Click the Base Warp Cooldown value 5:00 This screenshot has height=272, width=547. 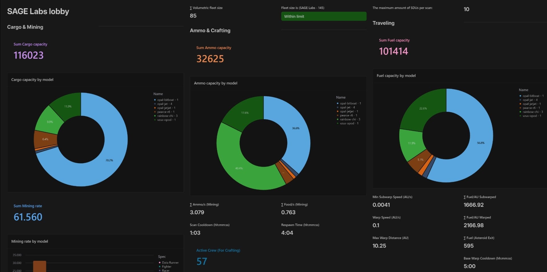469,267
